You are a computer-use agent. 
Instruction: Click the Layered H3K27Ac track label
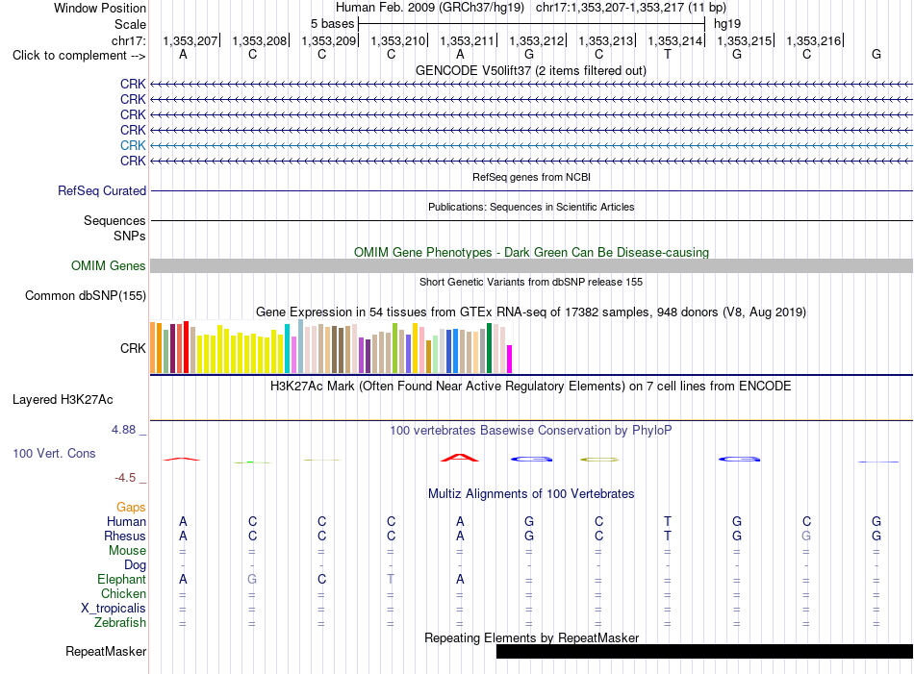tap(63, 400)
